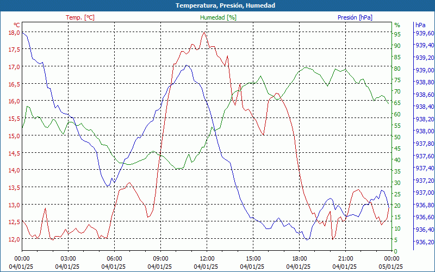Click the 938,40 pressure axis value

click(425, 107)
